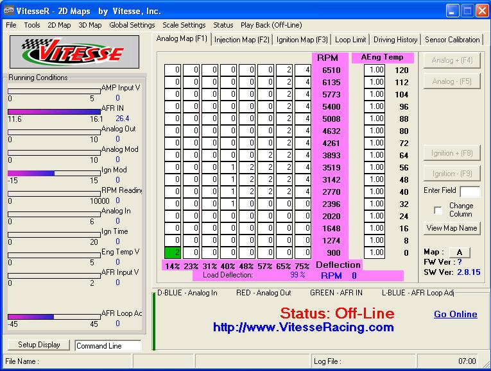This screenshot has width=491, height=371.
Task: Toggle the Change Column checkbox
Action: [438, 210]
